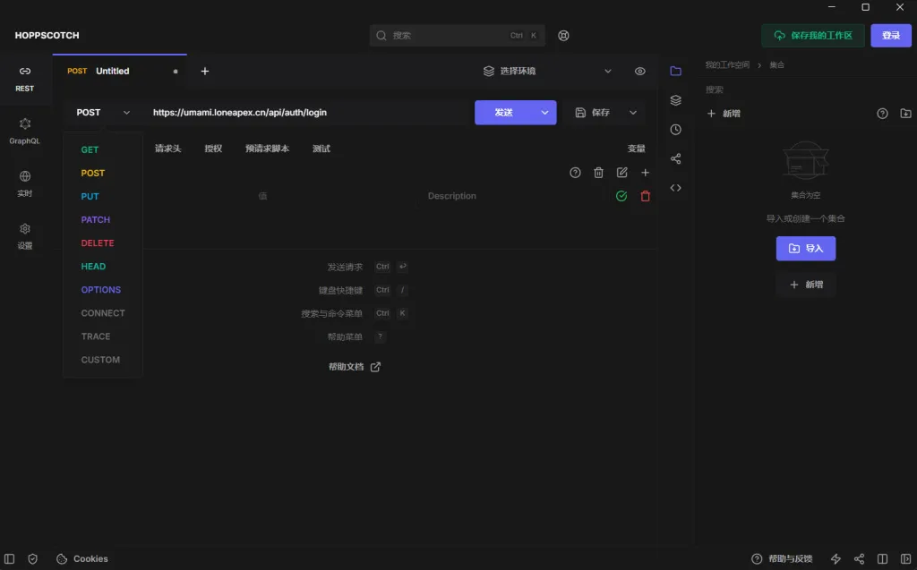Image resolution: width=917 pixels, height=570 pixels.
Task: Choose PATCH in the HTTP method menu
Action: point(96,220)
